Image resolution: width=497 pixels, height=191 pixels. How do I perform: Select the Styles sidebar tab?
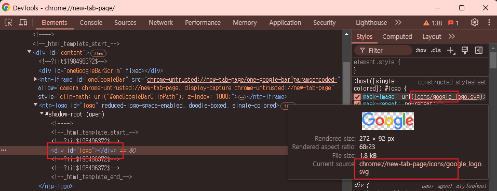pyautogui.click(x=365, y=37)
